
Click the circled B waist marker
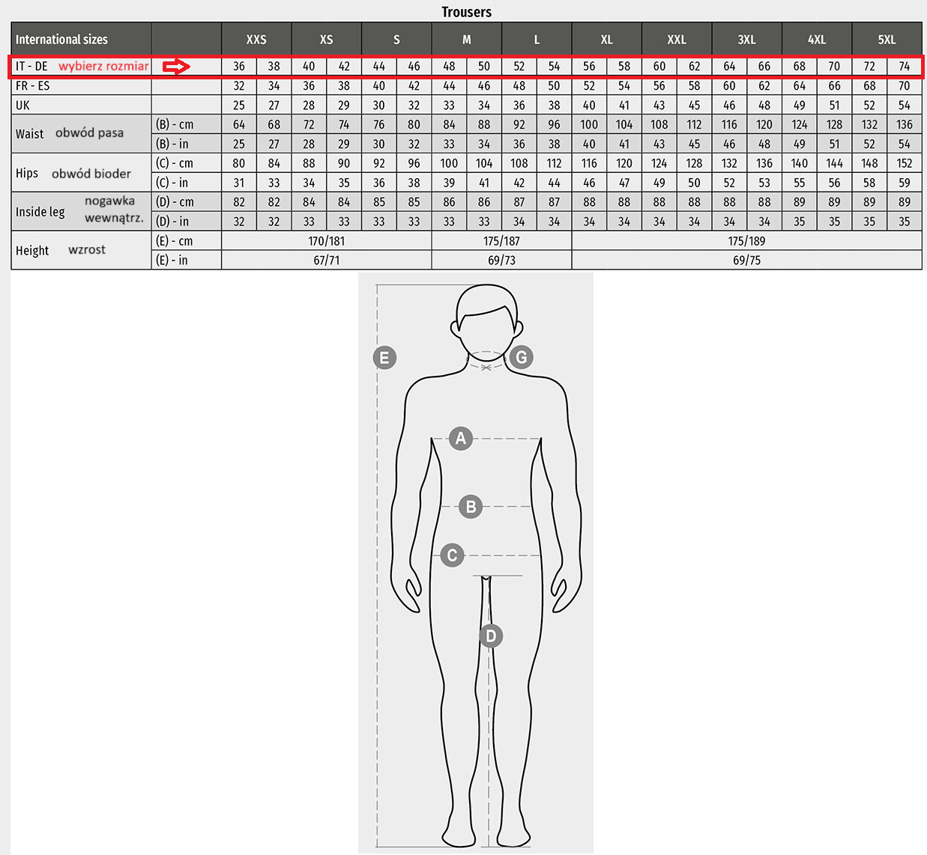(471, 507)
